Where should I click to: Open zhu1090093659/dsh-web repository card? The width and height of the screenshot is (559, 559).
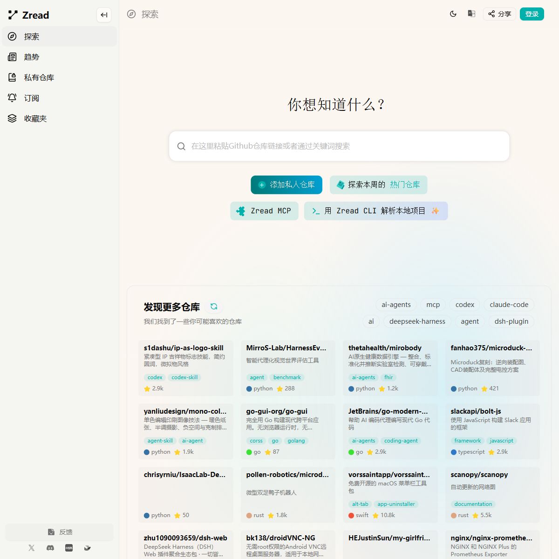click(x=186, y=545)
